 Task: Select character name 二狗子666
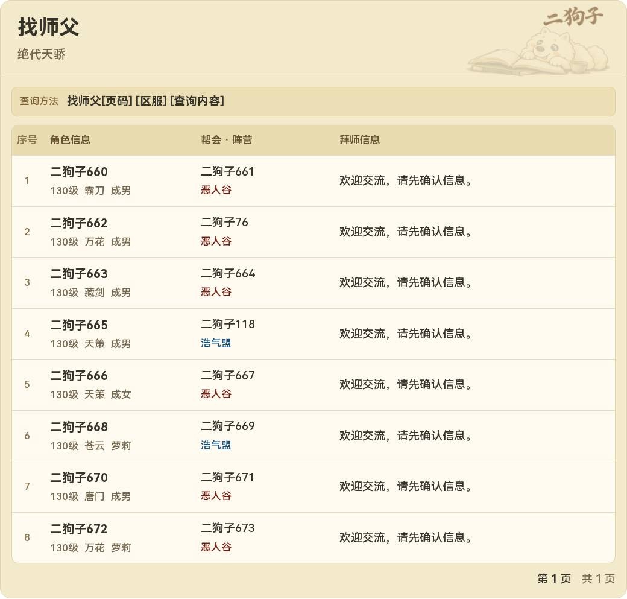(79, 376)
